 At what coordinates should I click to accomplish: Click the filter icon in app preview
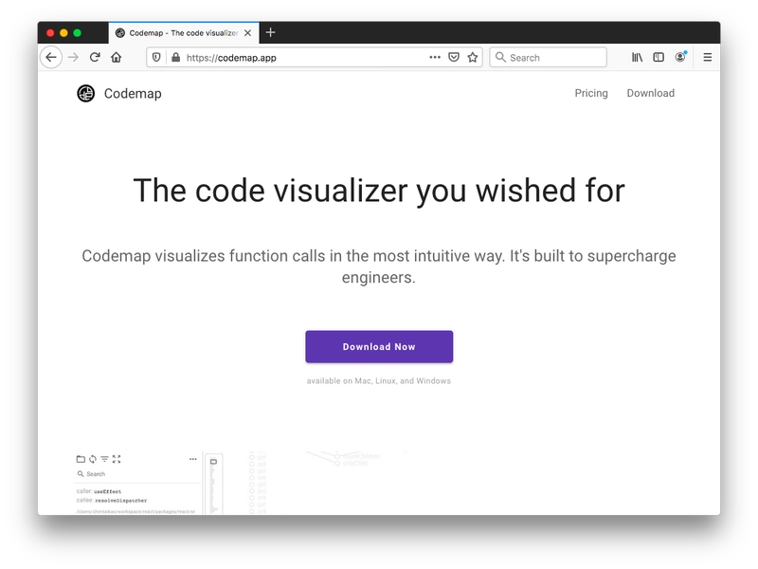pyautogui.click(x=104, y=459)
